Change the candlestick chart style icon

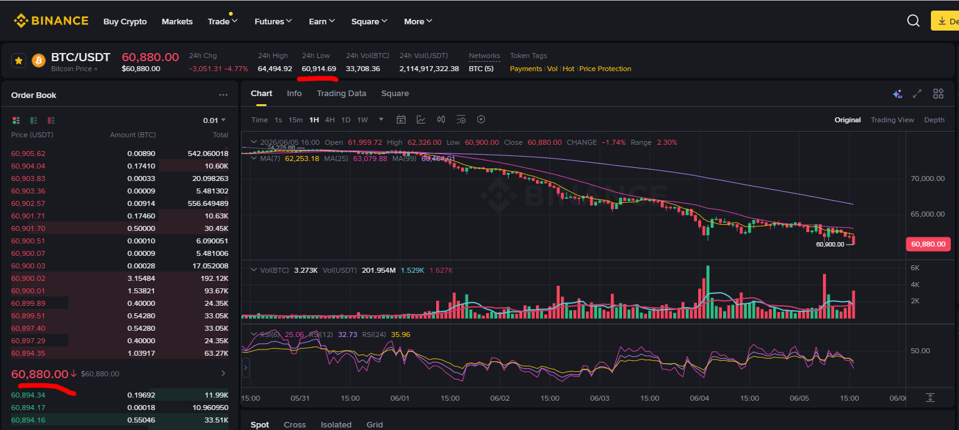pos(441,120)
